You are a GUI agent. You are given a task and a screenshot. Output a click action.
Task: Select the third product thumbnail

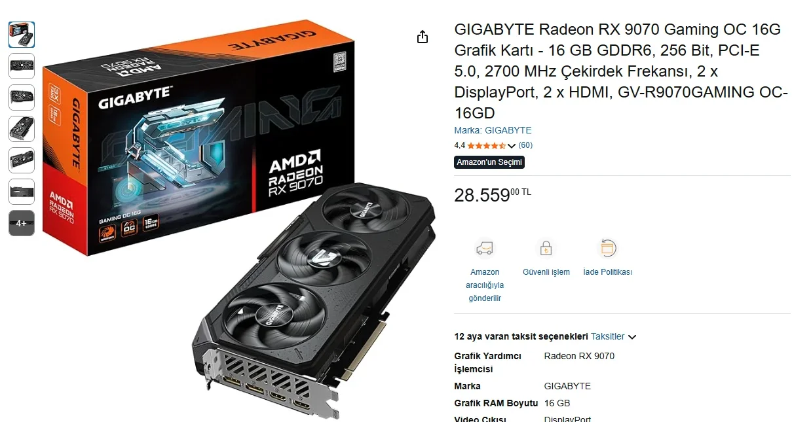click(22, 97)
